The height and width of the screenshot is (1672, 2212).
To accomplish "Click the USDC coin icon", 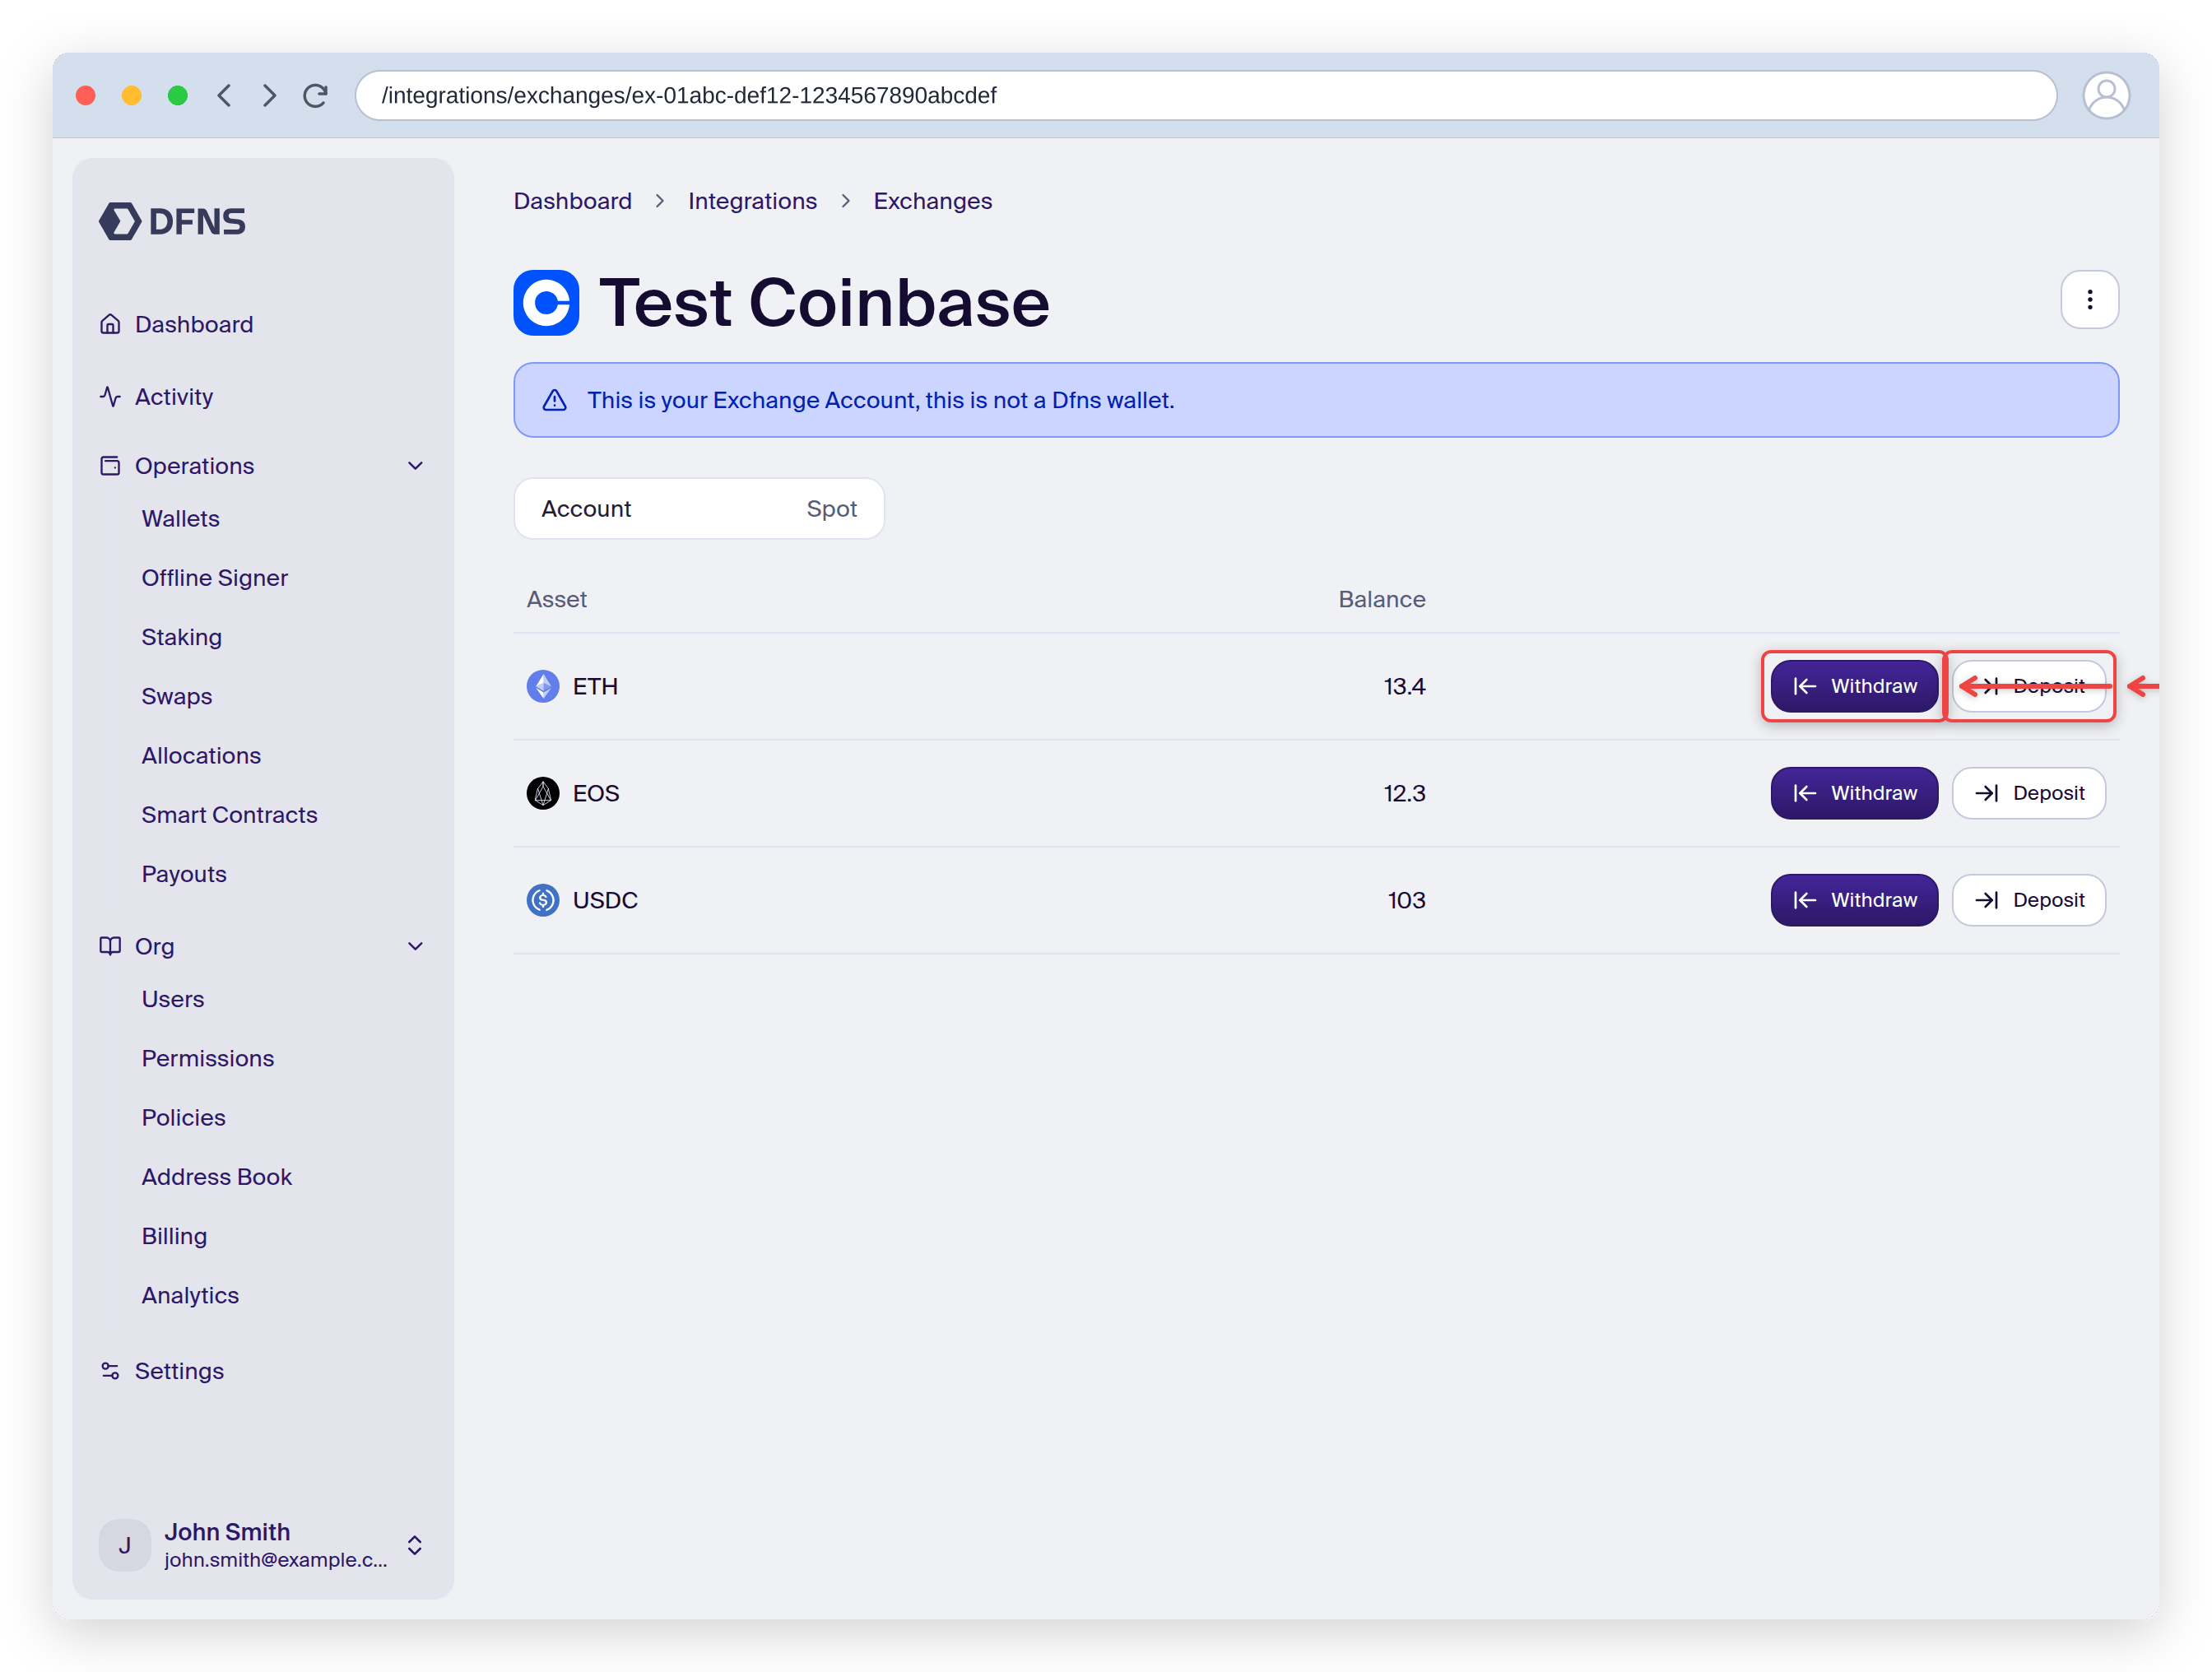I will (542, 900).
